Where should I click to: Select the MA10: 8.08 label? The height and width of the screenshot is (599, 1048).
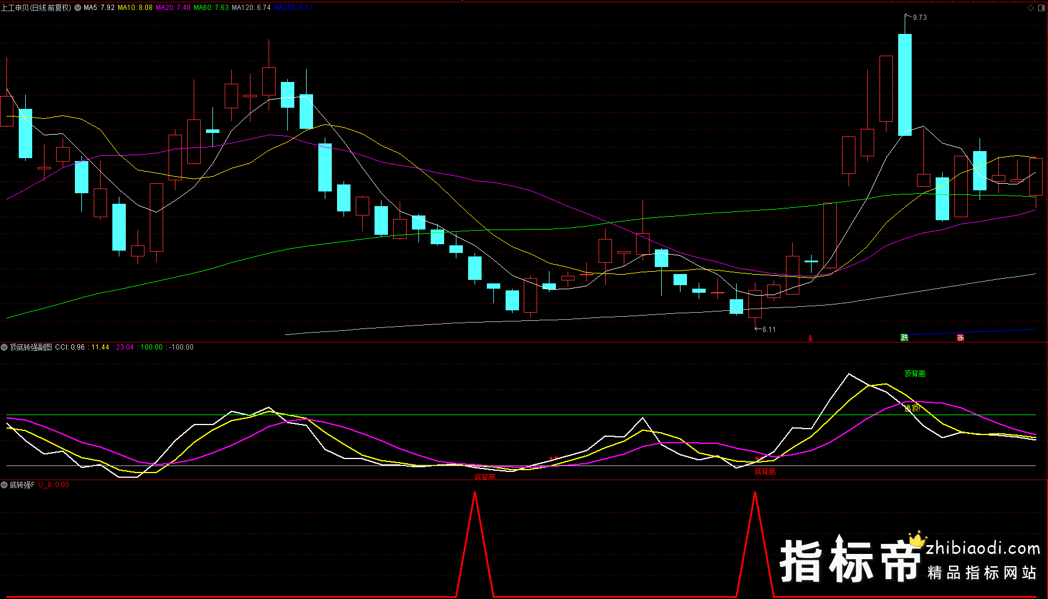pos(135,8)
